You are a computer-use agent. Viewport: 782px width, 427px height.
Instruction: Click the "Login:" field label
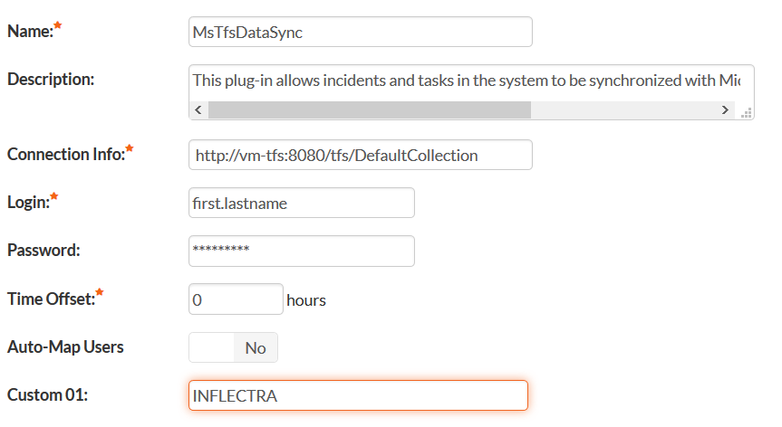click(28, 202)
